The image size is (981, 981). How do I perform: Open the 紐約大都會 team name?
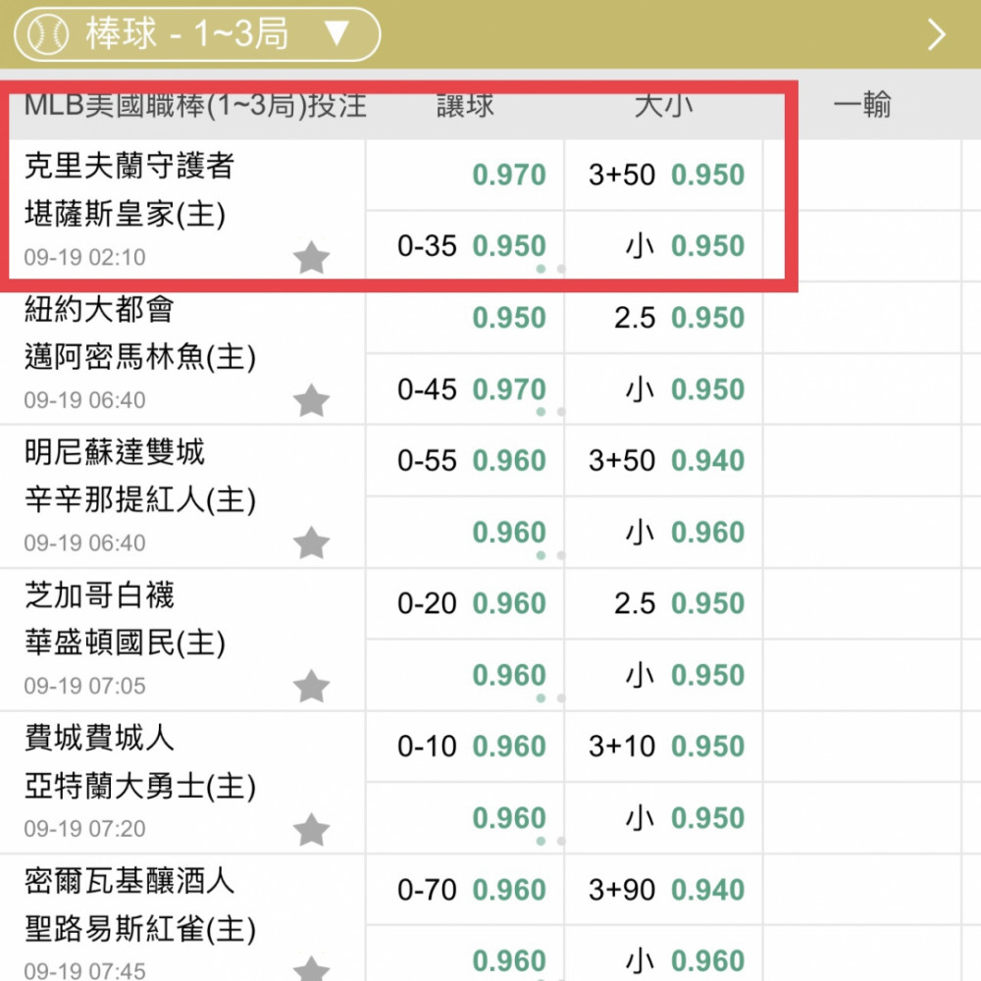99,309
